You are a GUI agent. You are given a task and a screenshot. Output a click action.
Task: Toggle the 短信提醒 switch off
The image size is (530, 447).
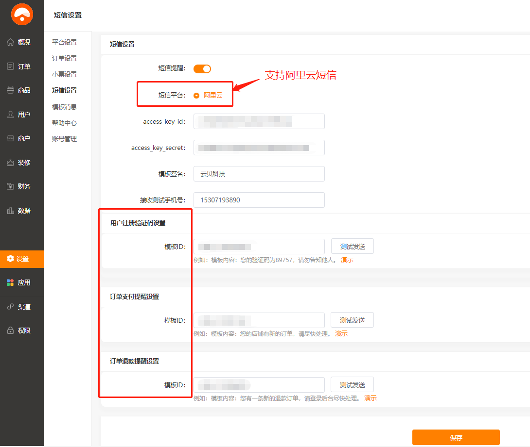point(202,69)
